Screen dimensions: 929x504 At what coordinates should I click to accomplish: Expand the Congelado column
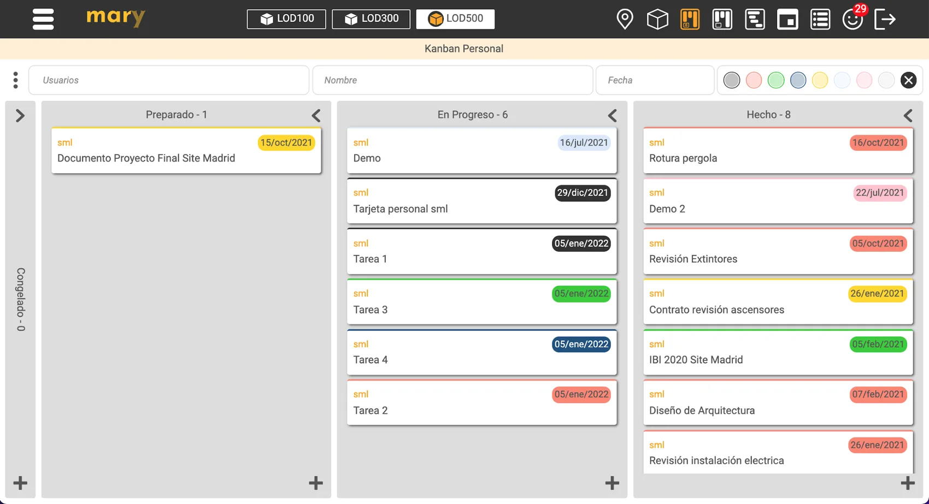click(x=20, y=116)
